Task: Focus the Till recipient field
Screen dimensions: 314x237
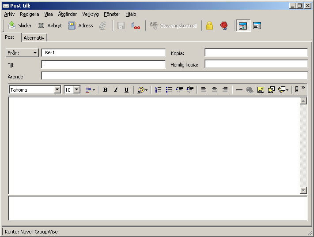Action: pos(103,64)
